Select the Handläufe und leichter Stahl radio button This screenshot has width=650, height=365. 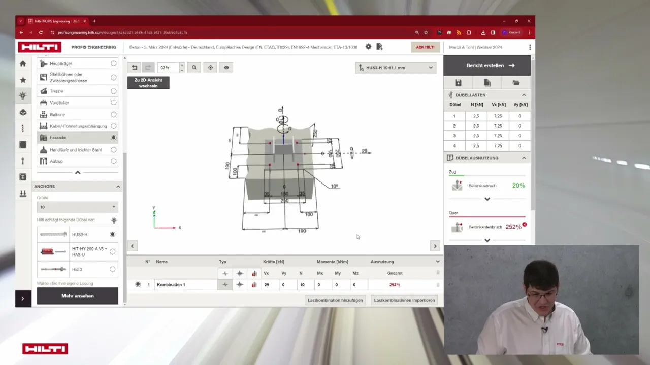[x=113, y=150]
